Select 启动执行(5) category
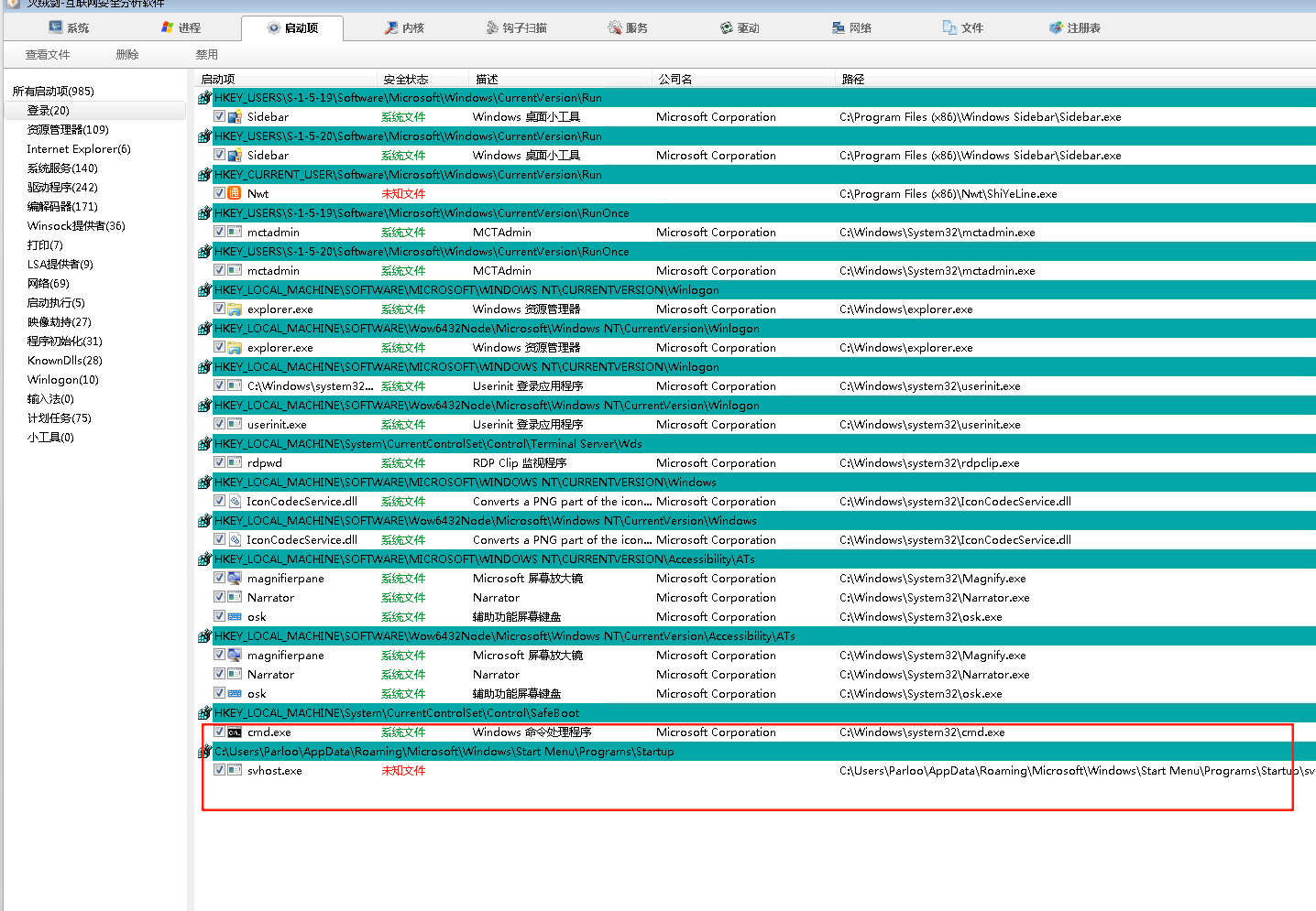1316x911 pixels. 56,303
